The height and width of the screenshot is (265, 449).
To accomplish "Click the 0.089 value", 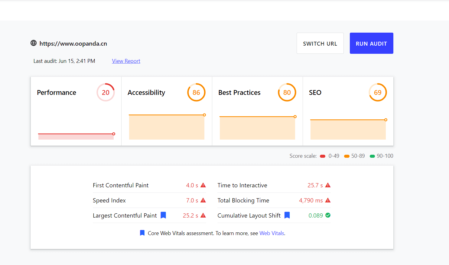I will click(316, 215).
